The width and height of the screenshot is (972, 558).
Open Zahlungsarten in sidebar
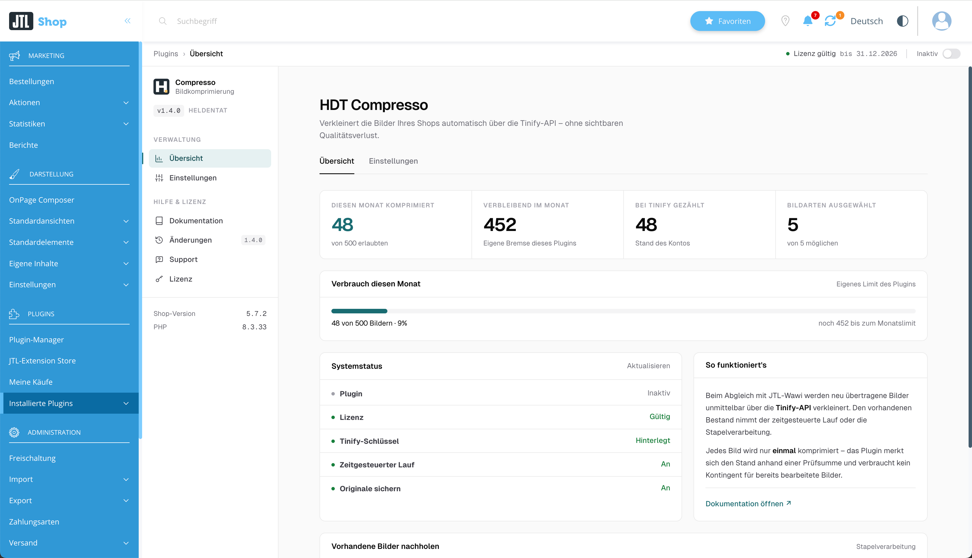pos(34,522)
